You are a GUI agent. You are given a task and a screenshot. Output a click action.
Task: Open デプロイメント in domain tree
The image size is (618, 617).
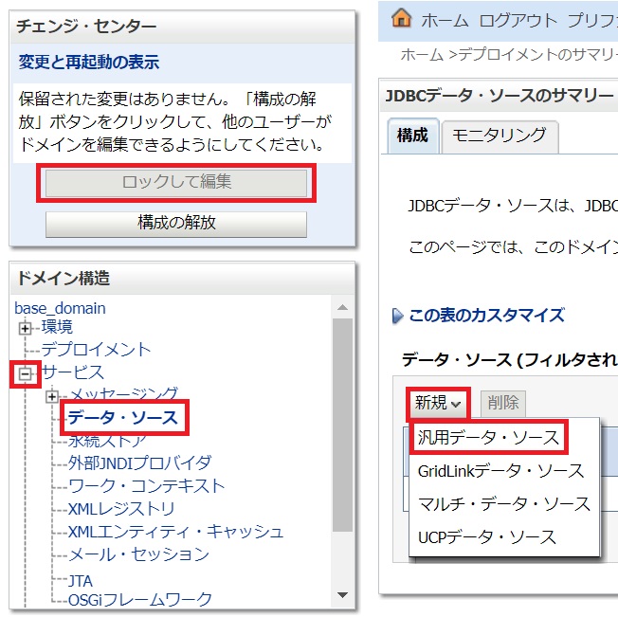point(96,350)
